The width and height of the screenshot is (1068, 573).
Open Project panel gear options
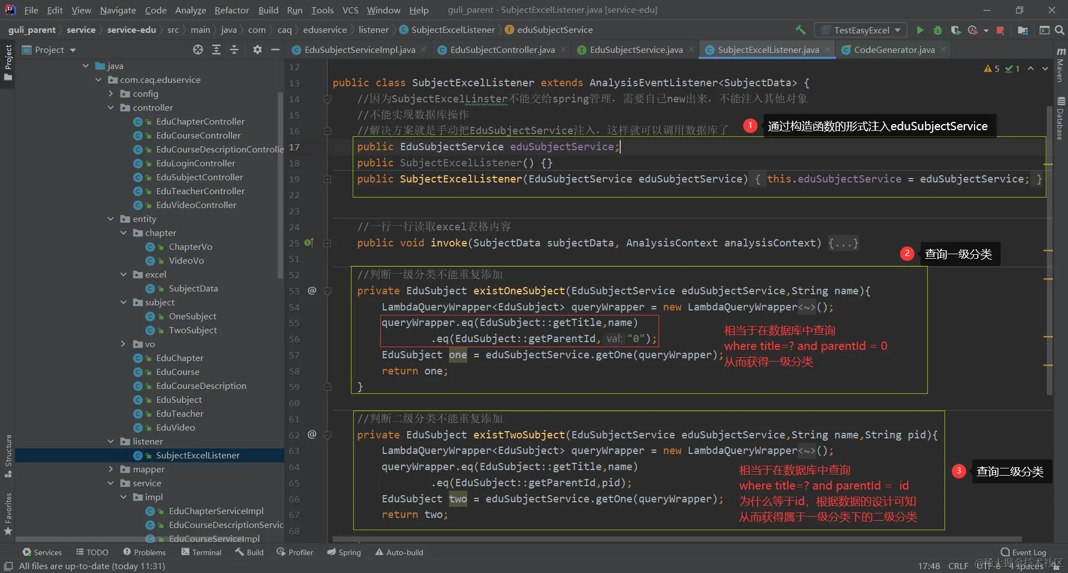pyautogui.click(x=257, y=50)
